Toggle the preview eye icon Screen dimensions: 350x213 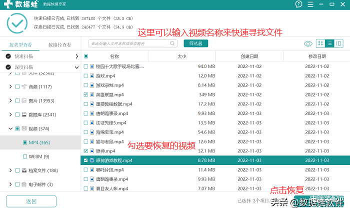[x=308, y=43]
